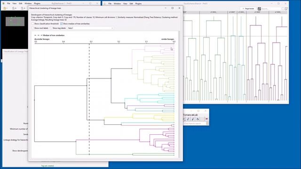
Task: Select the flood fill bucket tool in Fiji
Action: click(x=198, y=119)
